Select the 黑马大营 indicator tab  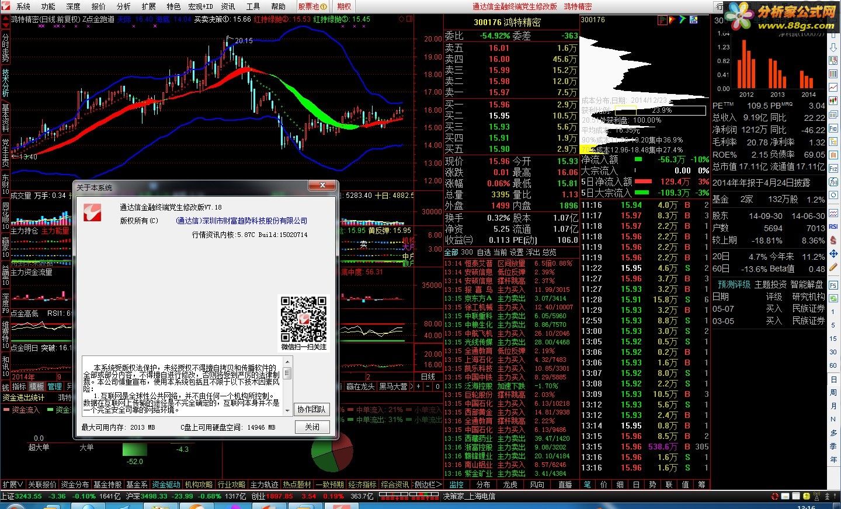(393, 386)
